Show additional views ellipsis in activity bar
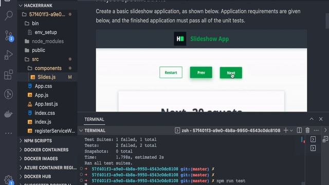 click(8, 133)
